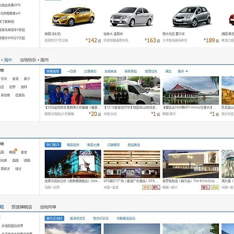
Task: Open the promo link mentioning 868元/7天起
Action: (x=12, y=38)
